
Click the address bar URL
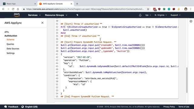pyautogui.click(x=85, y=9)
